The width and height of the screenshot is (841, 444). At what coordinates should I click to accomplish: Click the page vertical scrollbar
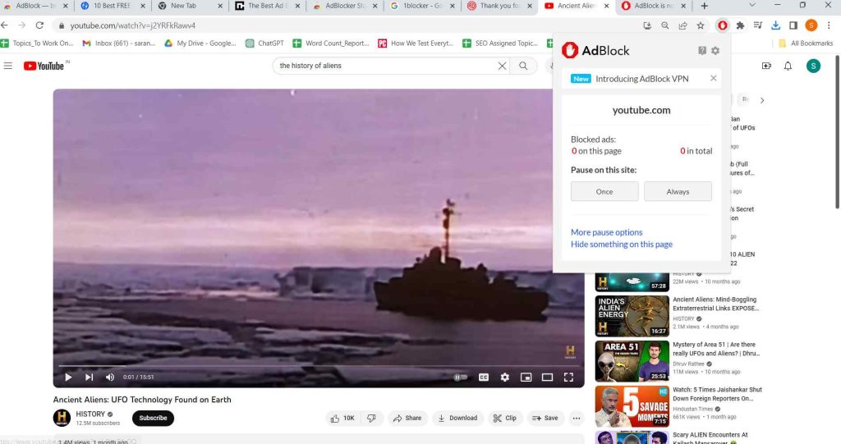pos(837,131)
